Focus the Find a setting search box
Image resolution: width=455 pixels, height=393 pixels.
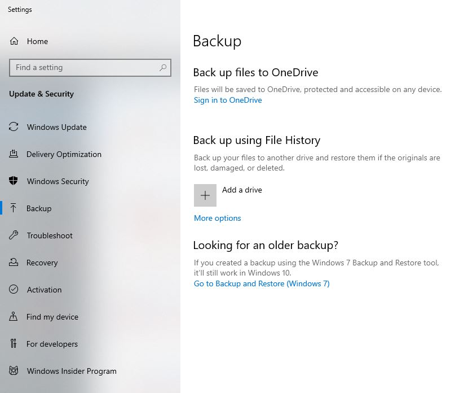click(x=90, y=68)
